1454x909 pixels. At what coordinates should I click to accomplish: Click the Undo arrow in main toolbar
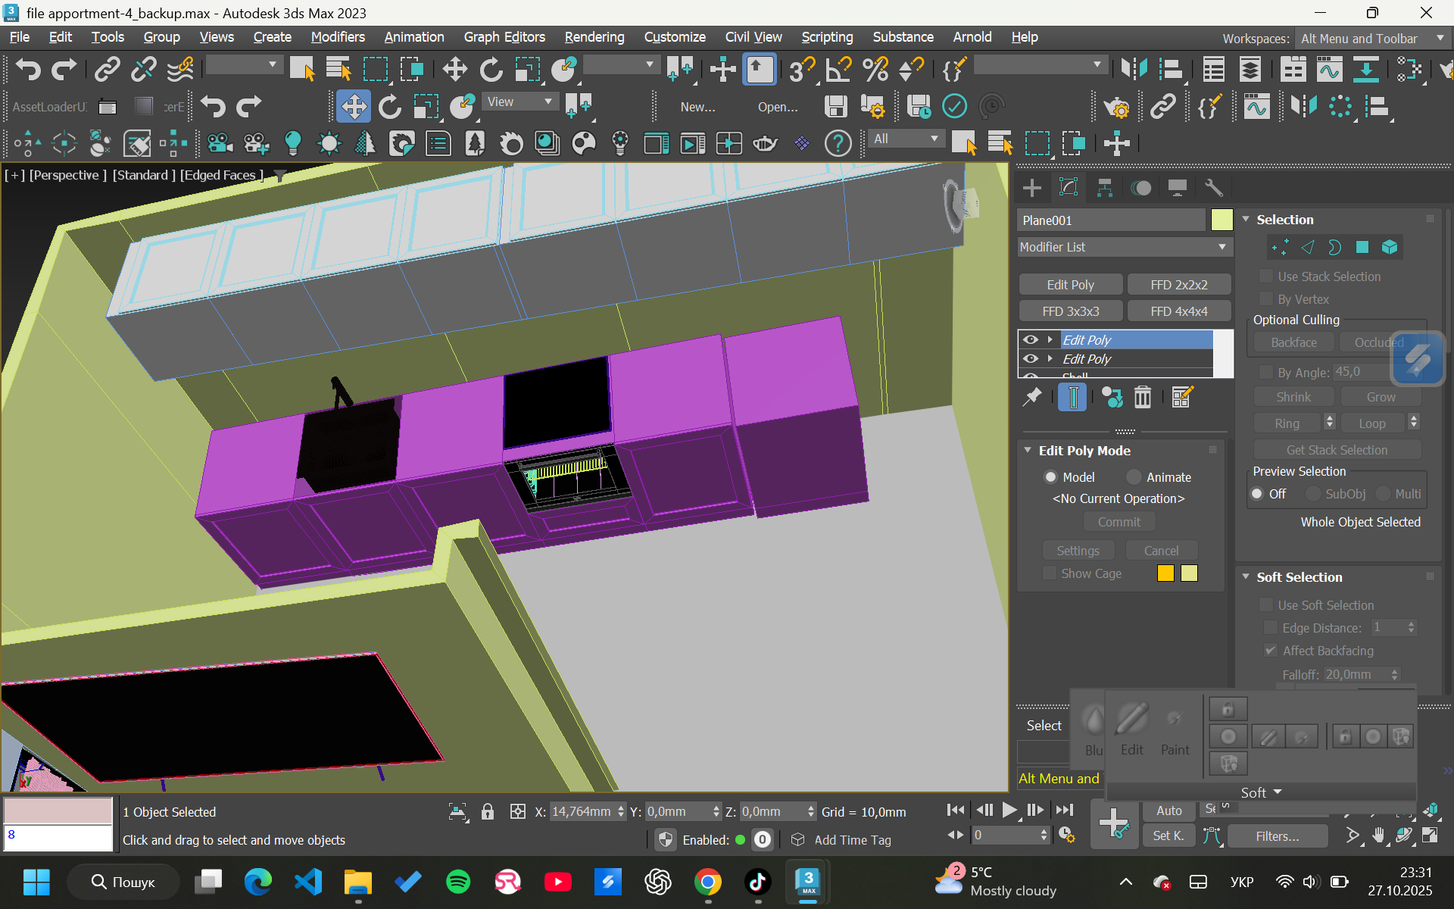pyautogui.click(x=28, y=70)
